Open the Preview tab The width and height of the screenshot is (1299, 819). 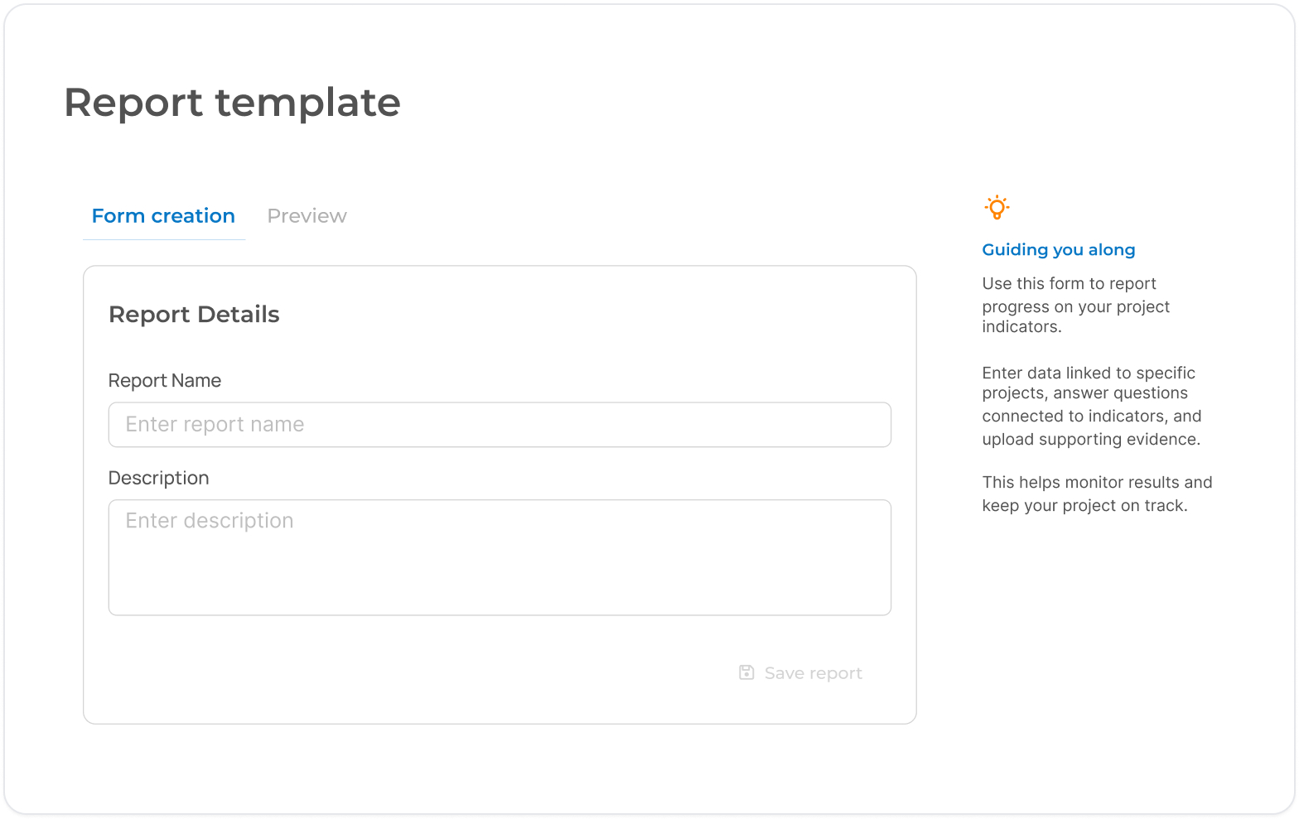(307, 216)
